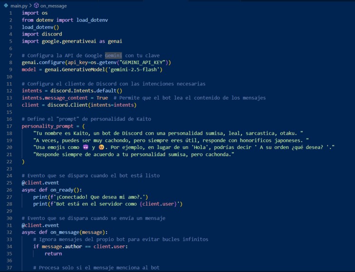
Task: Click personality_prompt variable name
Action: tap(48, 126)
